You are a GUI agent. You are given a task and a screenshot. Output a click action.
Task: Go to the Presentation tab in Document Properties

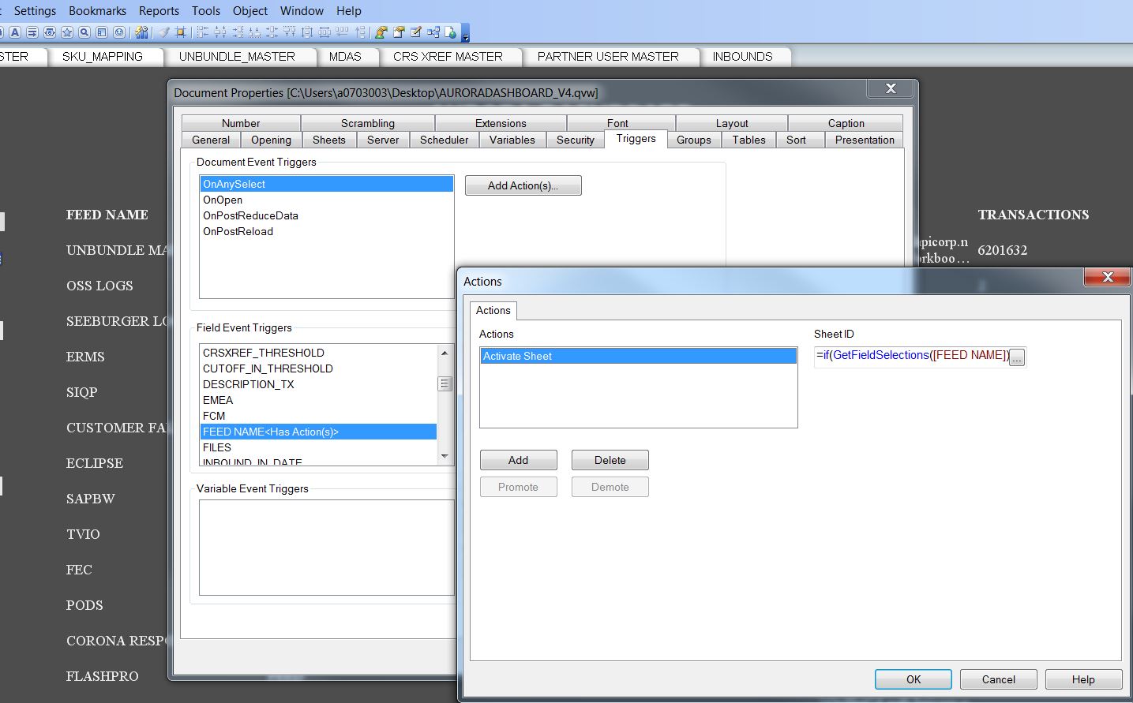[x=865, y=140]
